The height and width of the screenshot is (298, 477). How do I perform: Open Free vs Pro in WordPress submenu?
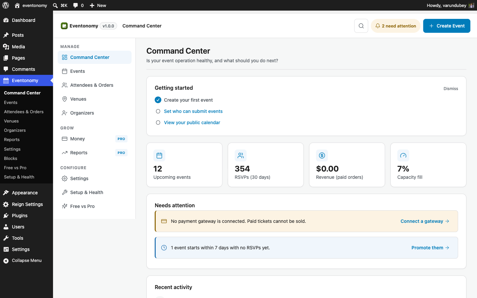(15, 168)
